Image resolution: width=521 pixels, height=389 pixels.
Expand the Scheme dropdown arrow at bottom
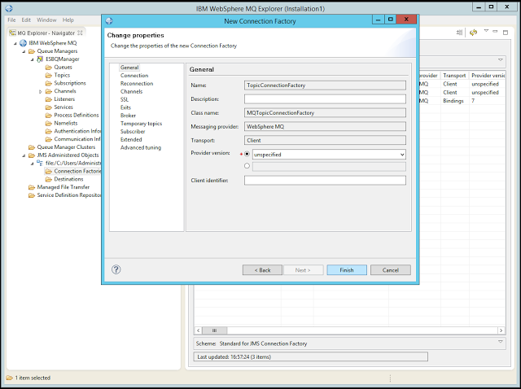[501, 342]
